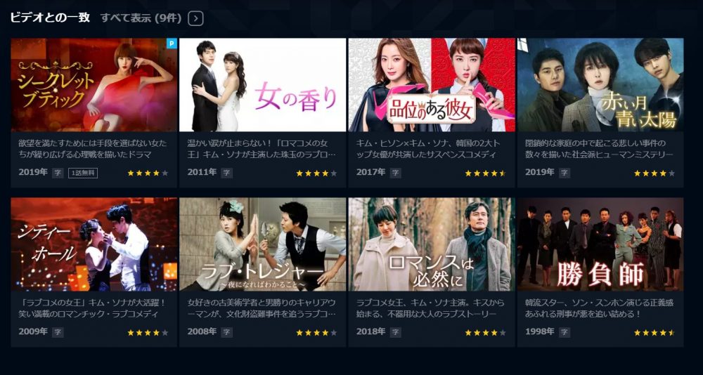The image size is (703, 375).
Task: Click the 1話無料 badge on シークレット・ブティック
Action: [83, 173]
